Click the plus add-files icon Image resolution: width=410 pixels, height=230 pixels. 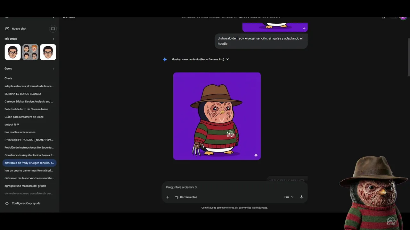pos(168,197)
